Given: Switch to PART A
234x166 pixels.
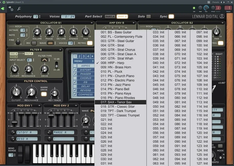Looking at the screenshot, I should pyautogui.click(x=110, y=16).
